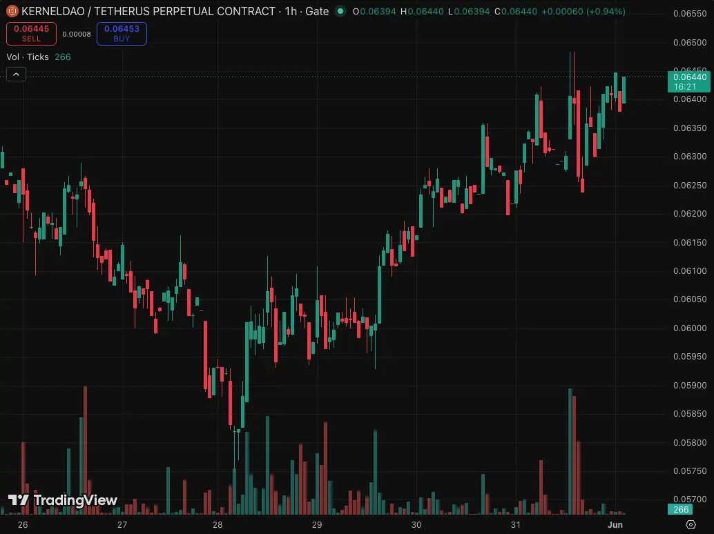This screenshot has height=534, width=714.
Task: Click the red SELL 0.06445 button
Action: coord(32,34)
